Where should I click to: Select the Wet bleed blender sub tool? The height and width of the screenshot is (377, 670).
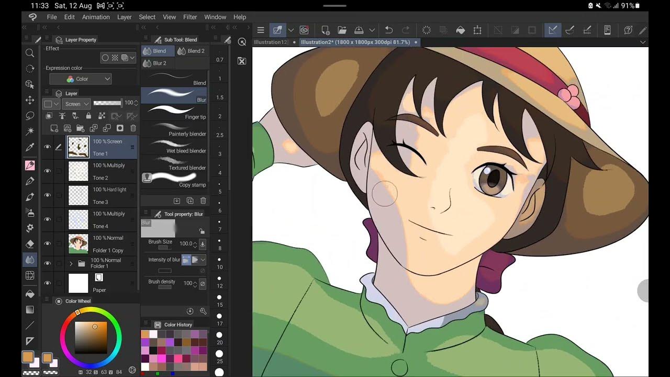tap(174, 146)
